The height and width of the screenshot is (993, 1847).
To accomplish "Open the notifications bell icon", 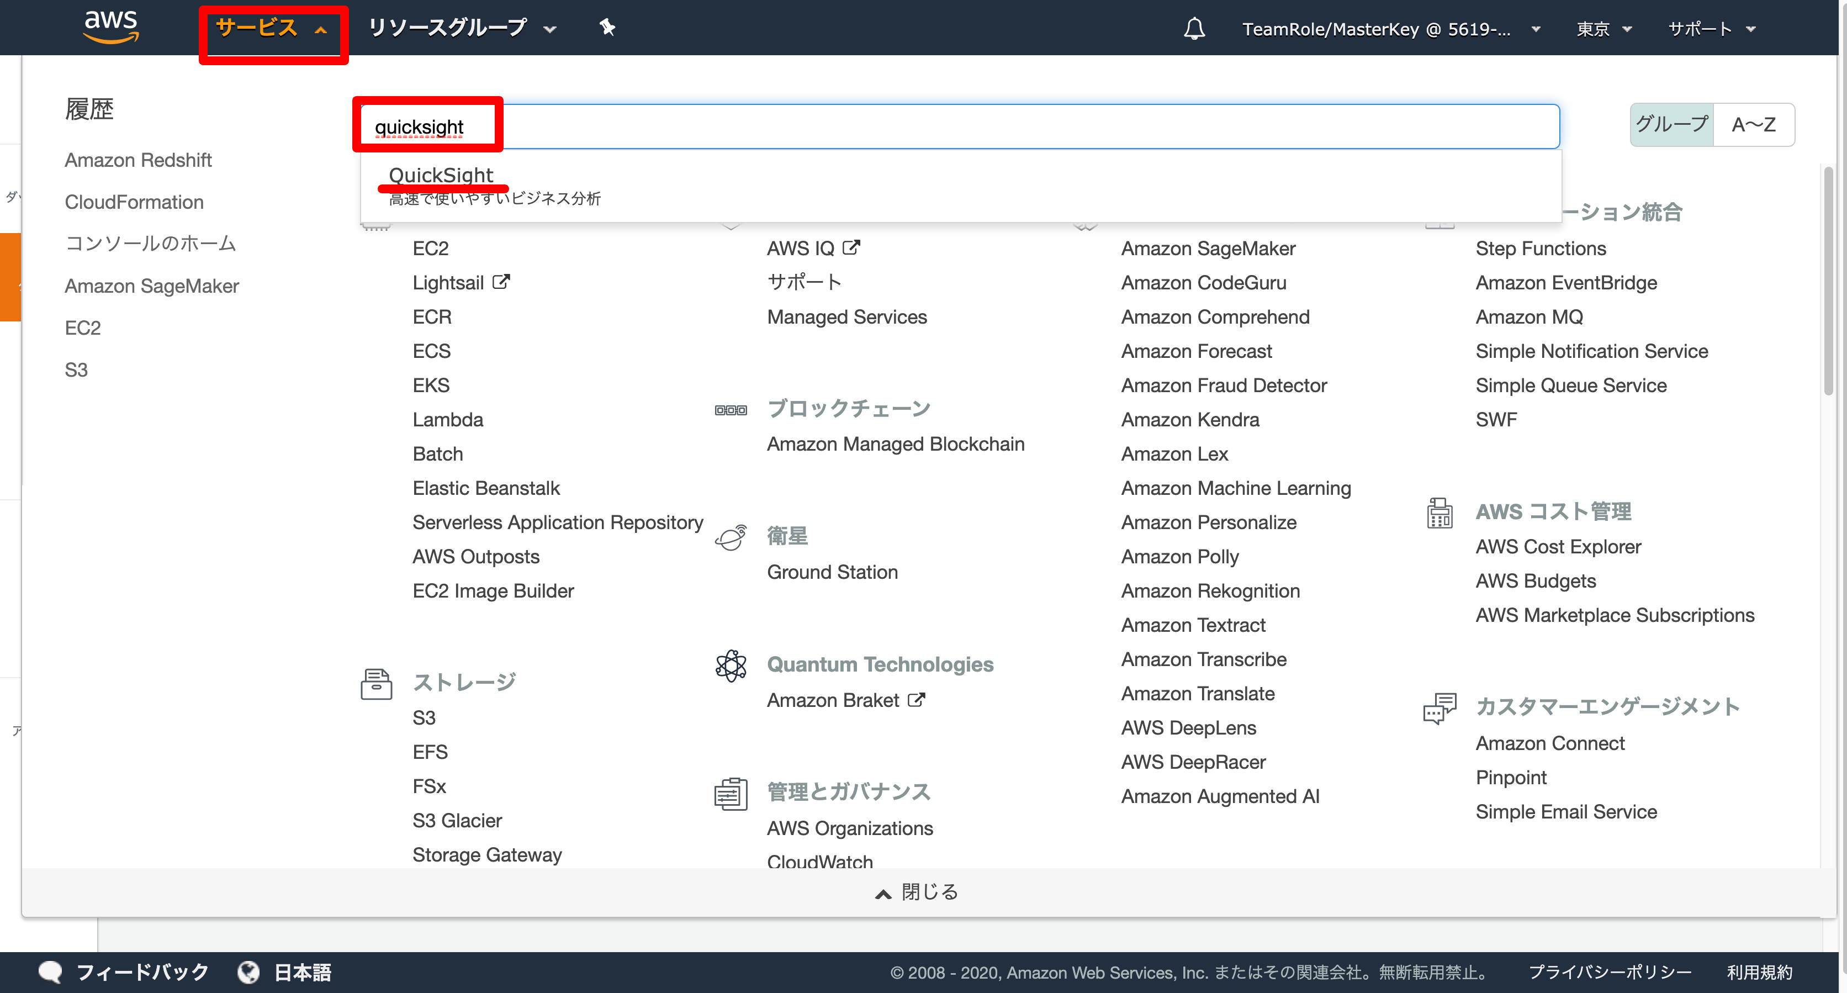I will click(x=1194, y=29).
